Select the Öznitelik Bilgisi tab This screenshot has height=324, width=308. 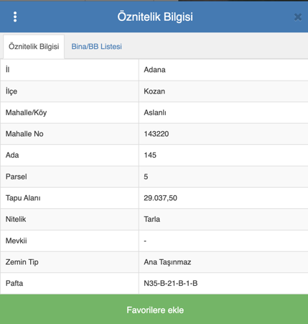(34, 47)
